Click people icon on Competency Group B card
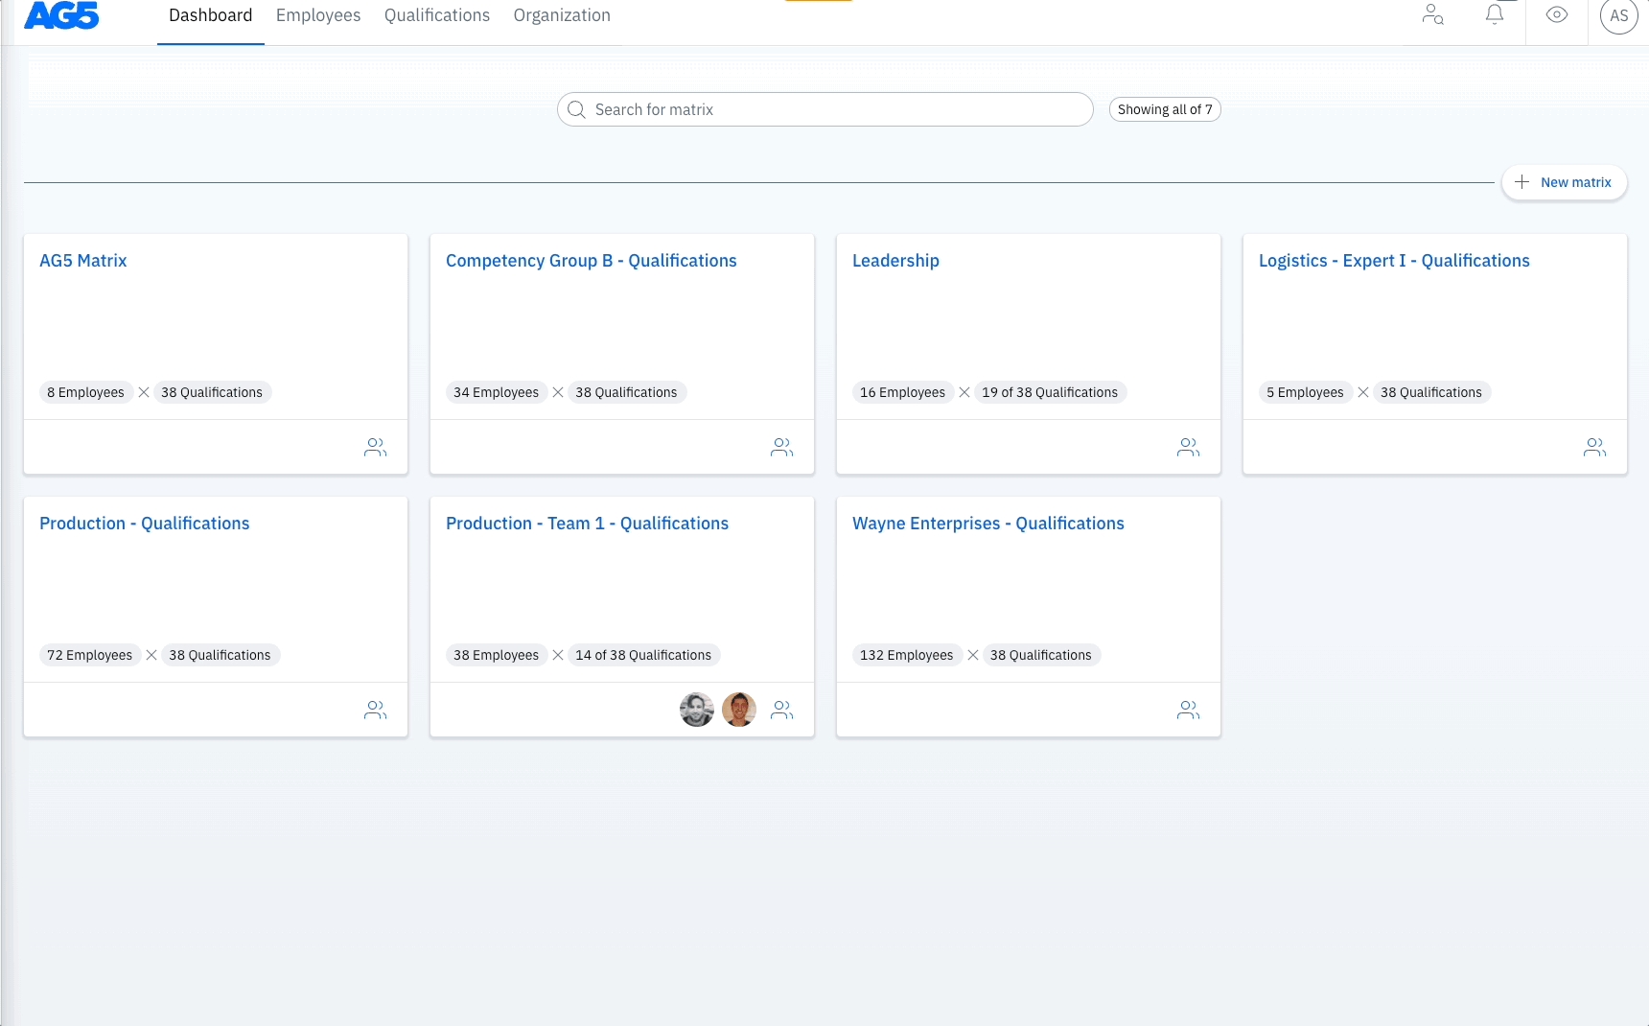This screenshot has width=1649, height=1026. 781,447
